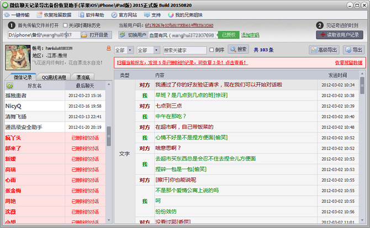The width and height of the screenshot is (370, 228).
Task: Switch to the QQ离线消息 tab
Action: click(x=54, y=77)
